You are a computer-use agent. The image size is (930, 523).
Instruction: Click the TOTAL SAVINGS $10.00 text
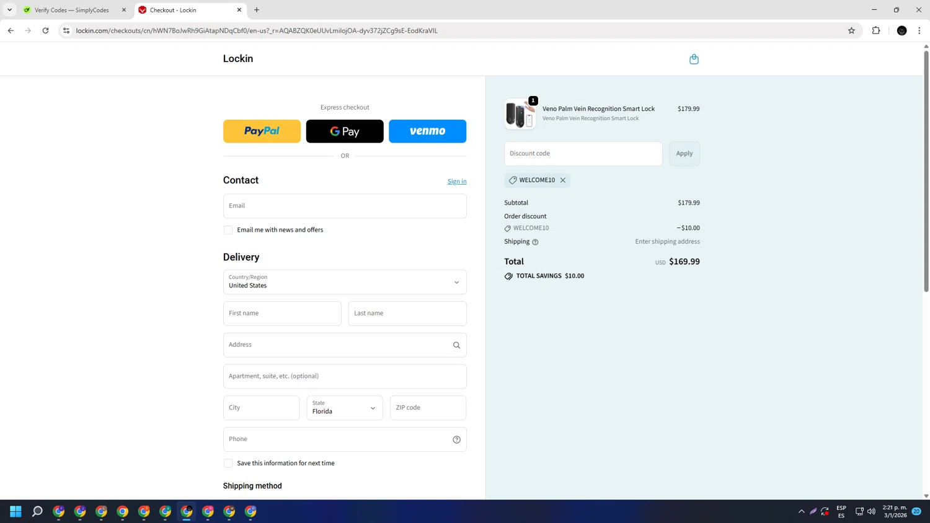coord(550,276)
